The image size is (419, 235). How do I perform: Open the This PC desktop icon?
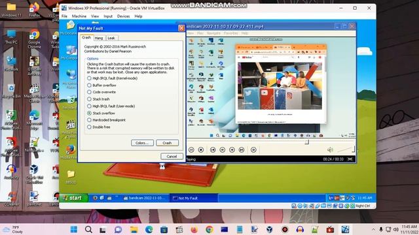tap(11, 37)
